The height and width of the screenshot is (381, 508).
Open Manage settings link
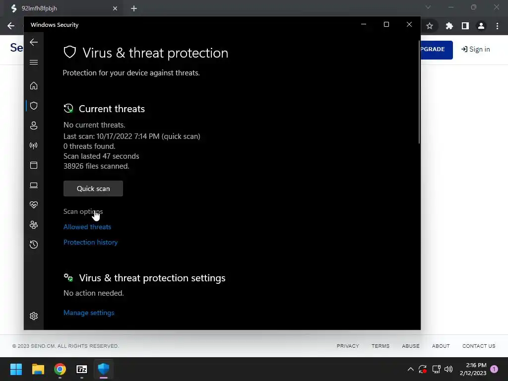point(89,313)
